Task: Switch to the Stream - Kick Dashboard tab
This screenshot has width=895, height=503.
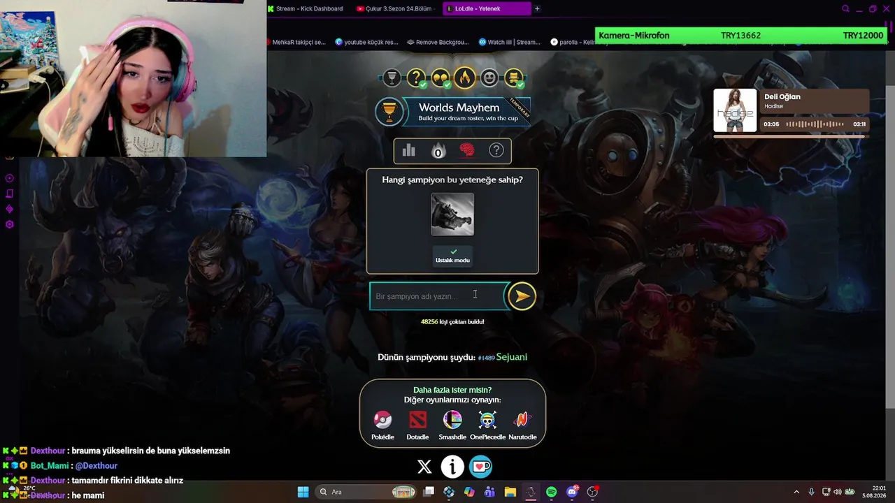Action: click(x=305, y=8)
